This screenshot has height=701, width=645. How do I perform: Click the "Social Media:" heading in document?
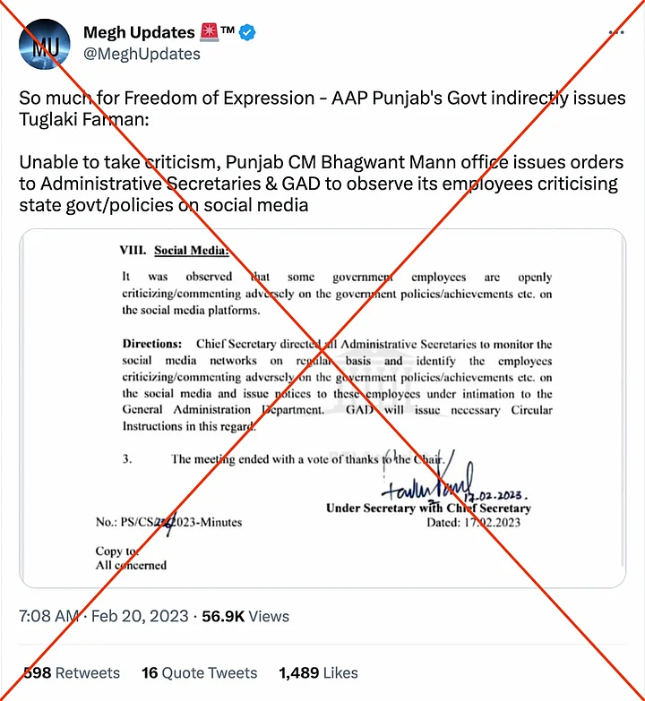190,252
